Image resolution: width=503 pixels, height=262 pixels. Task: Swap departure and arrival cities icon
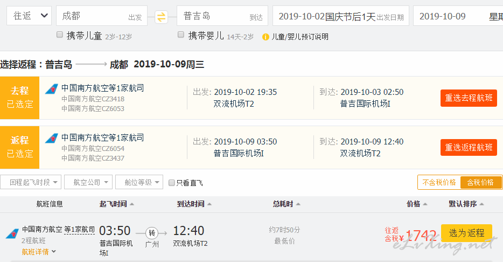coord(161,17)
